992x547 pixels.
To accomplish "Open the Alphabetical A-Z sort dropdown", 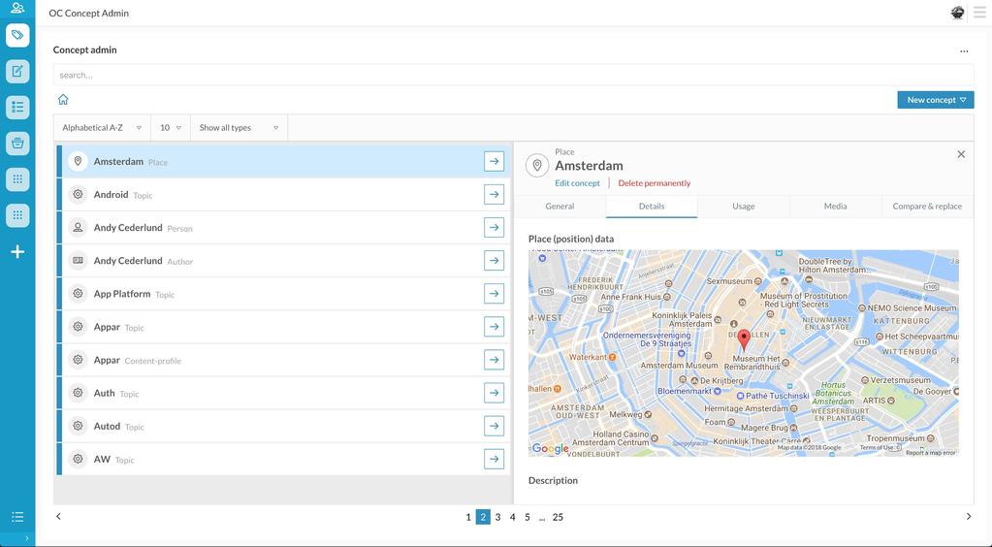I will pos(102,128).
